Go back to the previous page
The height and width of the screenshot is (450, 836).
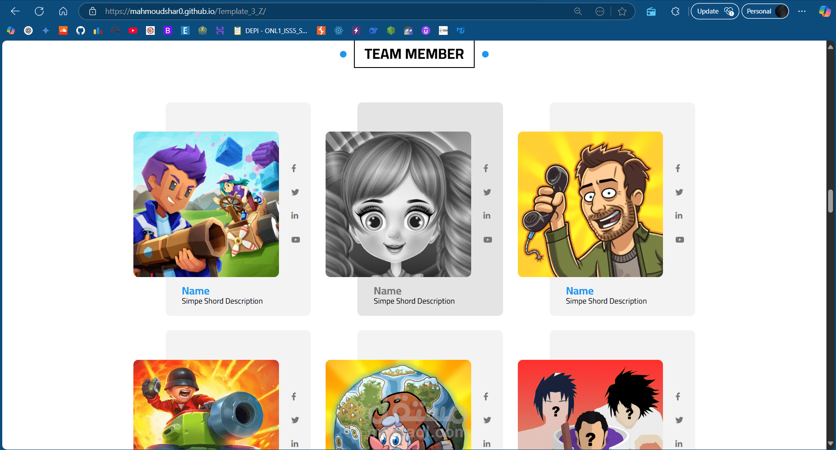point(15,11)
